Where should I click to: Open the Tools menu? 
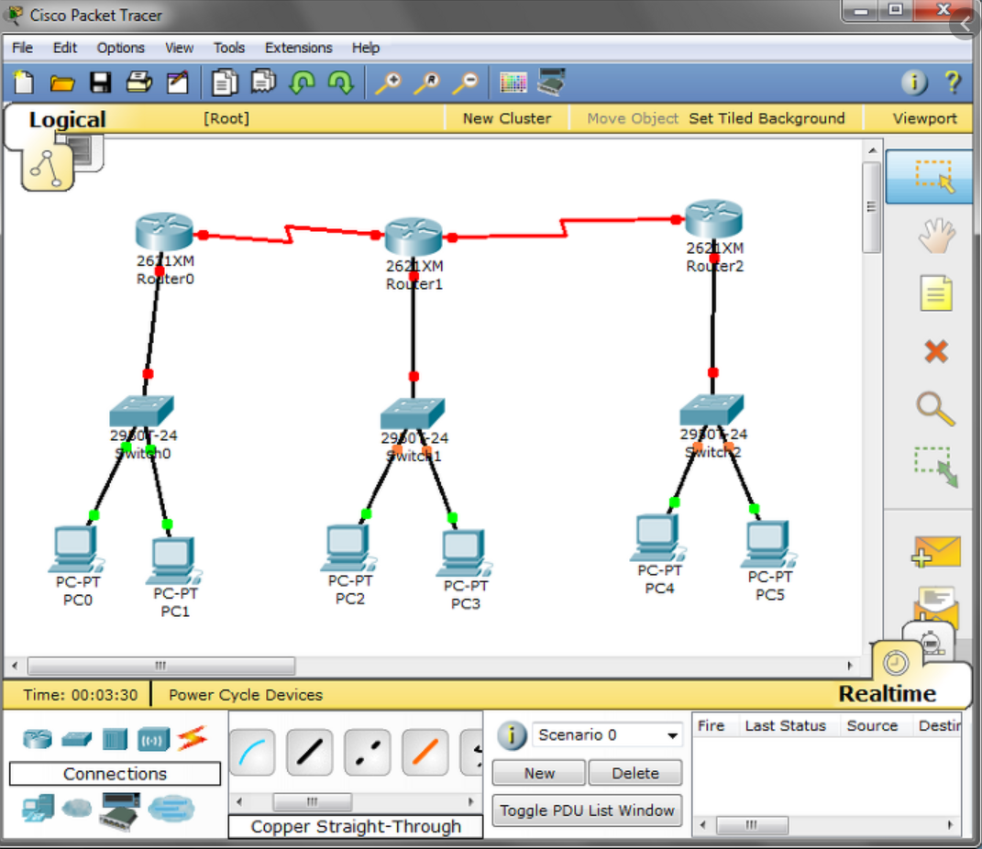click(228, 48)
